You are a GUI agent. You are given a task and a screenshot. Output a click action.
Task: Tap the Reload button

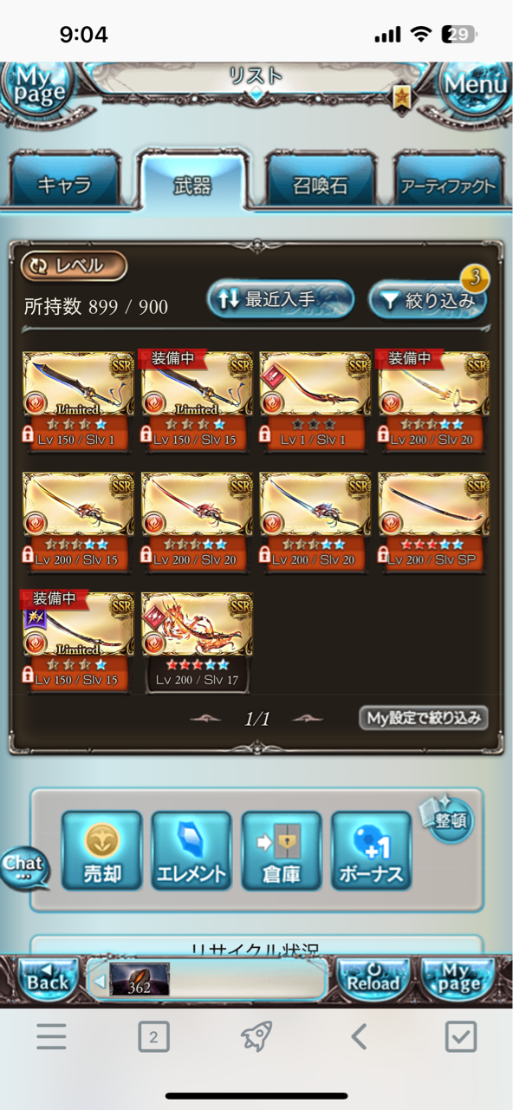373,978
